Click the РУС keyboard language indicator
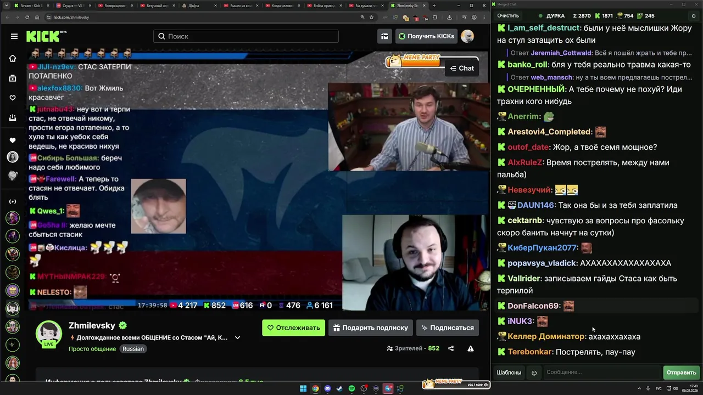 tap(659, 389)
